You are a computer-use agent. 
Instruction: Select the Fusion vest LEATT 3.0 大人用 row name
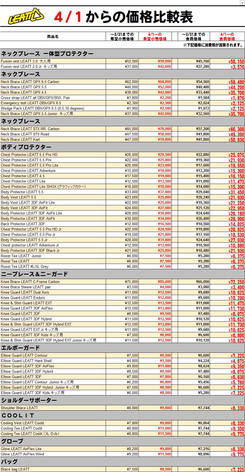point(26,61)
